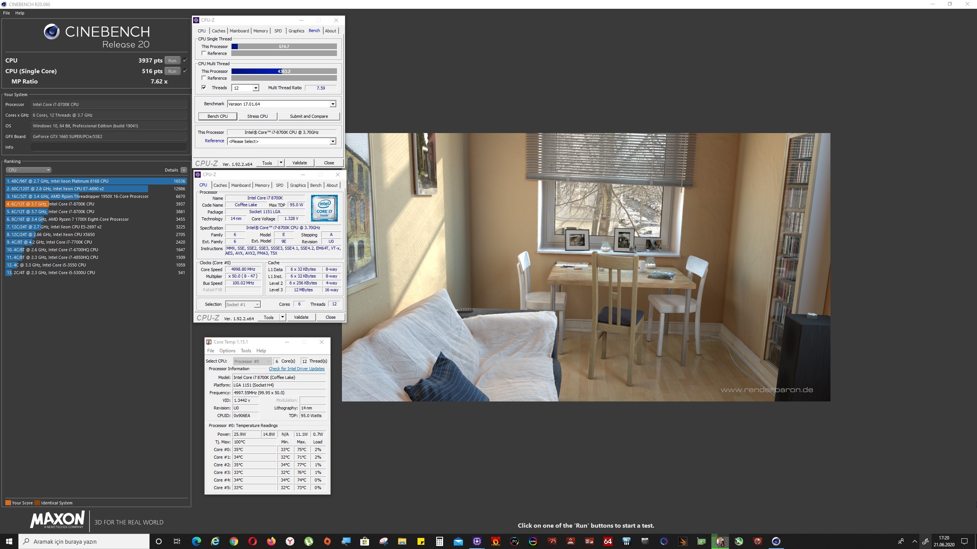Toggle Multi Thread Reference checkbox in CPU-Z
The width and height of the screenshot is (977, 549).
(x=204, y=78)
